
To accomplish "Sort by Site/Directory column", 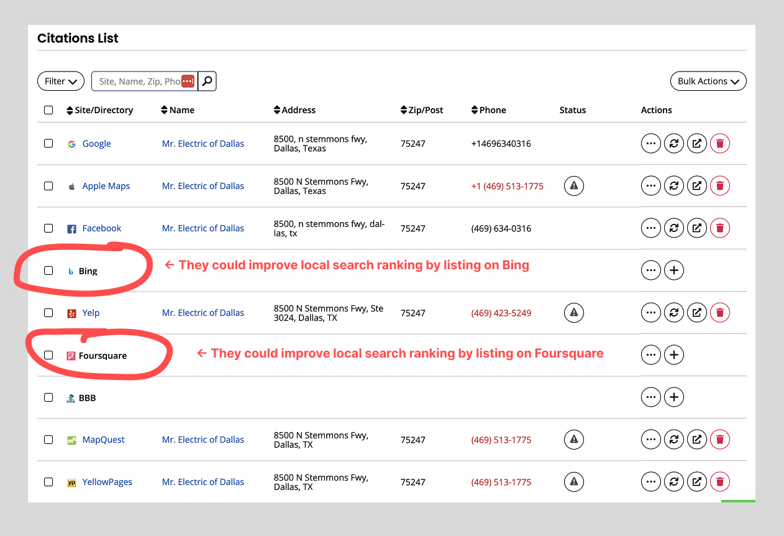I will pyautogui.click(x=99, y=110).
